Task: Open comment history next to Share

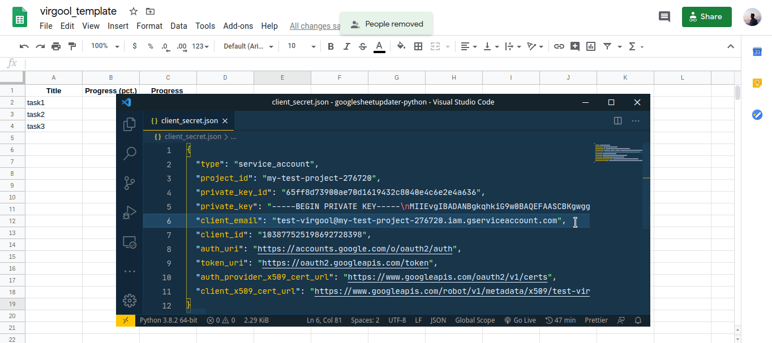Action: click(x=664, y=17)
